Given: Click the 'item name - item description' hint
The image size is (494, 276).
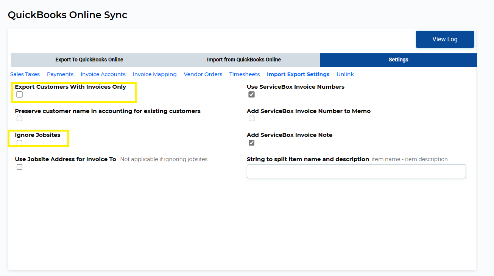Looking at the screenshot, I should point(410,159).
